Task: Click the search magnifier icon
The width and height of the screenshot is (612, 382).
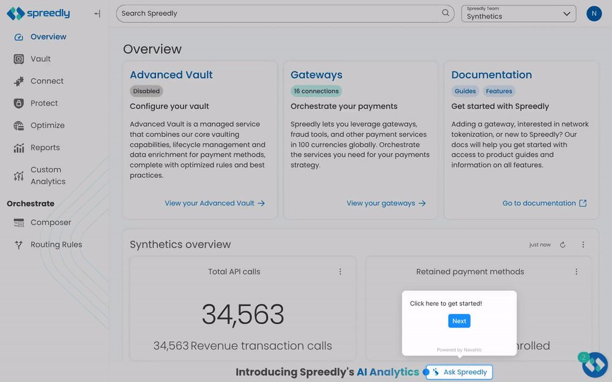Action: pyautogui.click(x=446, y=13)
